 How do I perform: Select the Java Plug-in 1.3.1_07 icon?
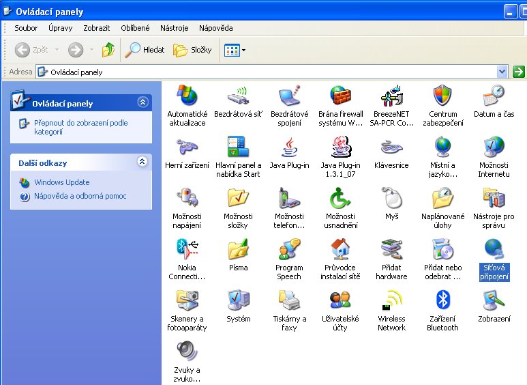(x=340, y=147)
